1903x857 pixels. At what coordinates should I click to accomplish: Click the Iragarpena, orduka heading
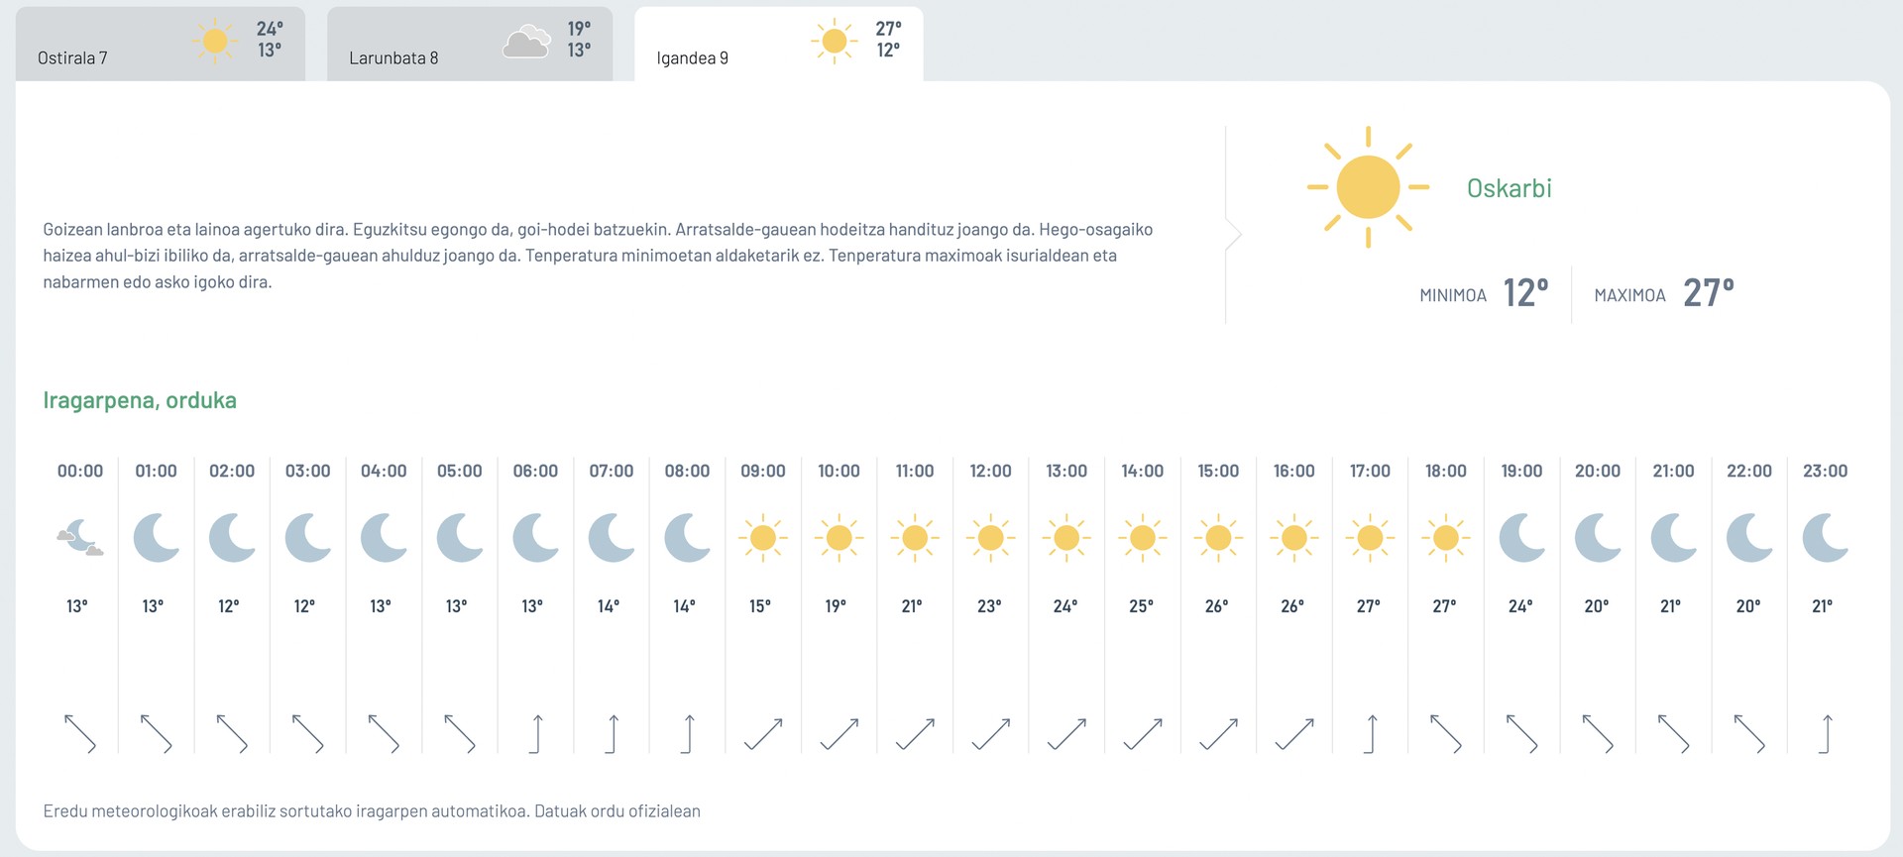point(140,400)
